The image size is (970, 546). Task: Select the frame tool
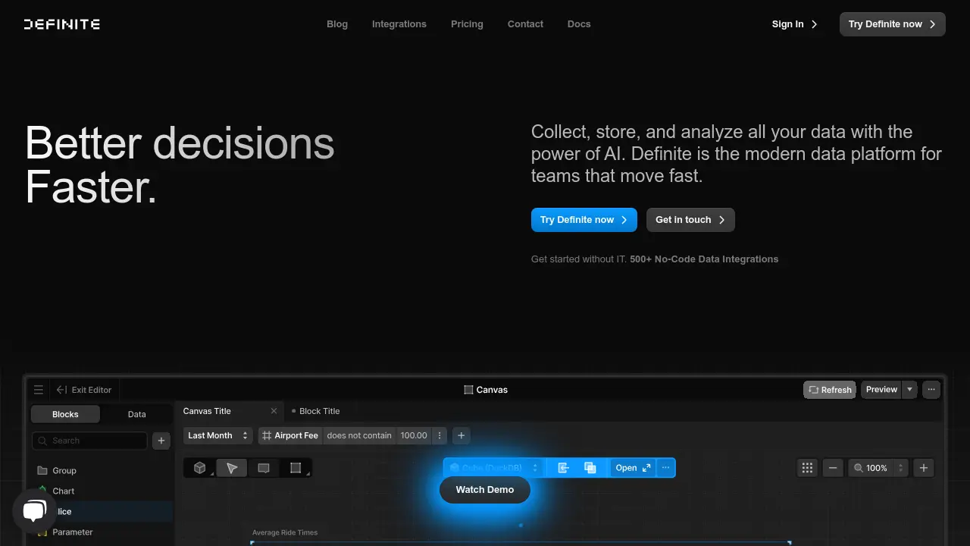point(296,468)
